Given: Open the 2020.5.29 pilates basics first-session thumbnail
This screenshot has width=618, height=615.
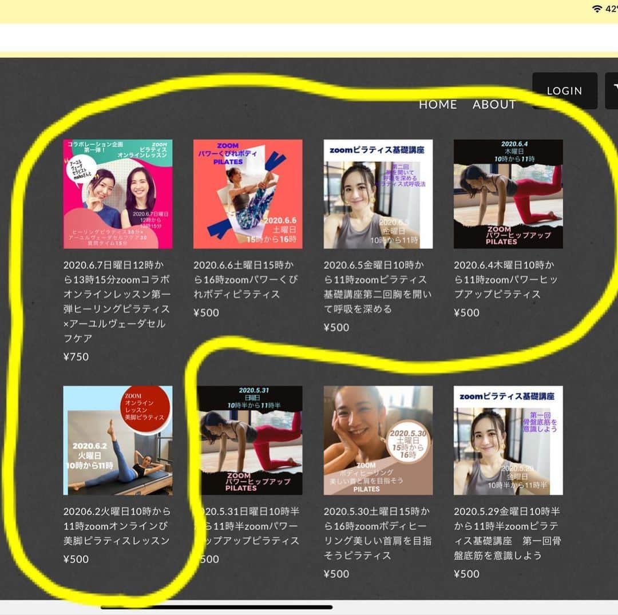Looking at the screenshot, I should 508,440.
